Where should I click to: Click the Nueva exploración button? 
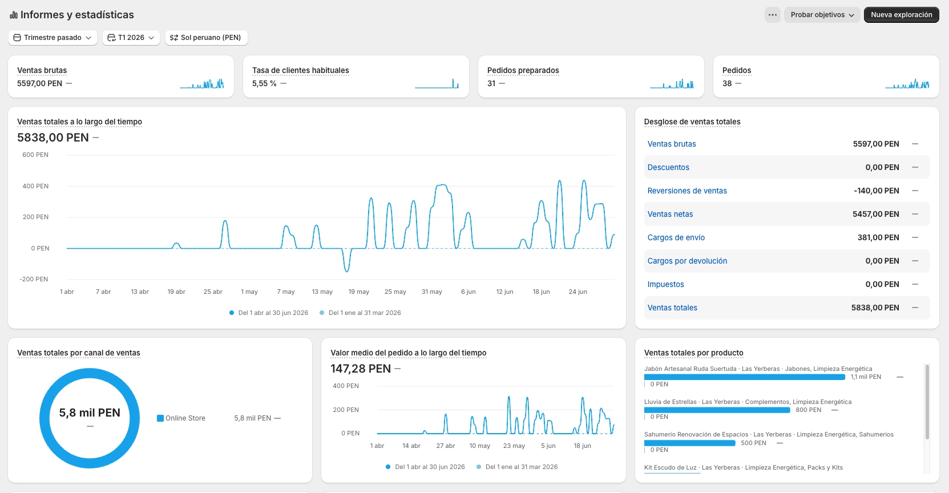902,15
